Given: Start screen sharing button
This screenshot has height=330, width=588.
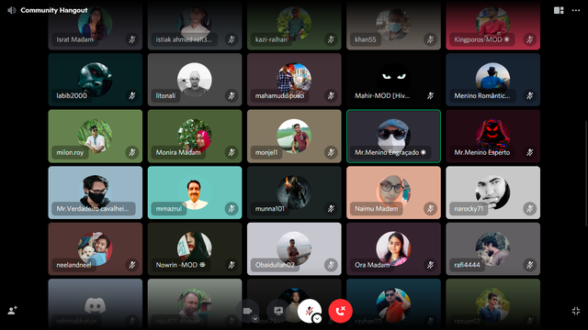Looking at the screenshot, I should 278,311.
